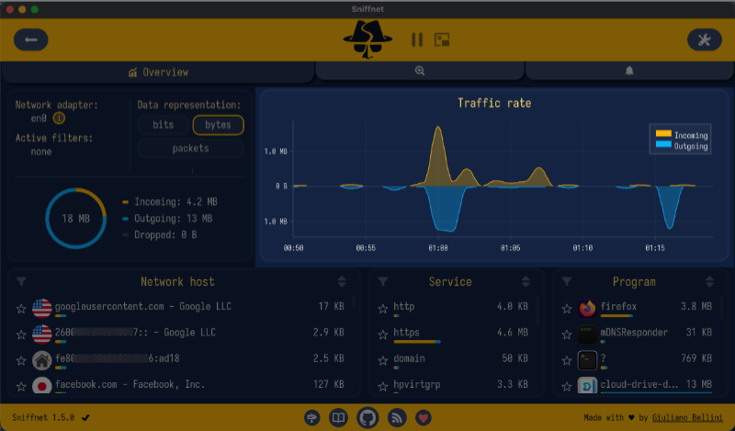Star the mDNSResponder program

tap(567, 335)
